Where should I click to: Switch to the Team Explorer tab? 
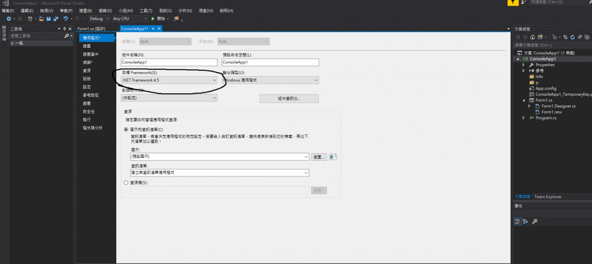coord(548,197)
